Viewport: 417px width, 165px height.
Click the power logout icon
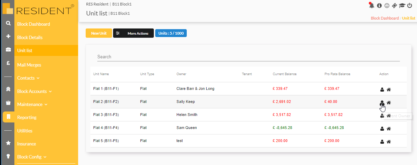tap(409, 5)
